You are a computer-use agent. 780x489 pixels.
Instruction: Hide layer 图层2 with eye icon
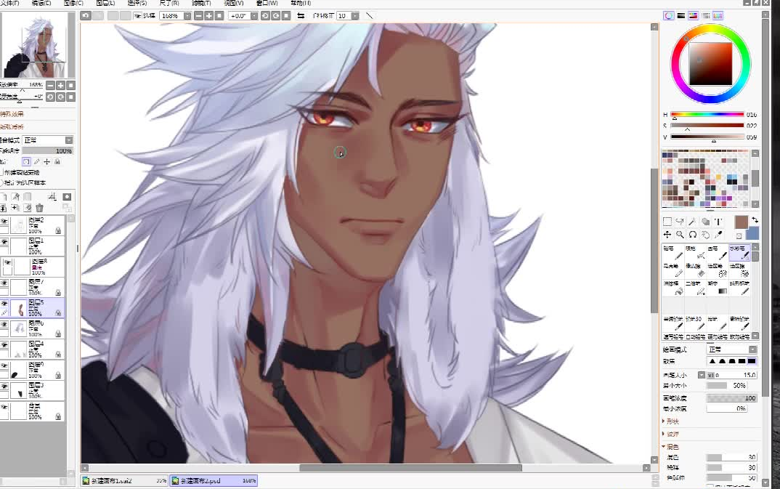coord(4,222)
